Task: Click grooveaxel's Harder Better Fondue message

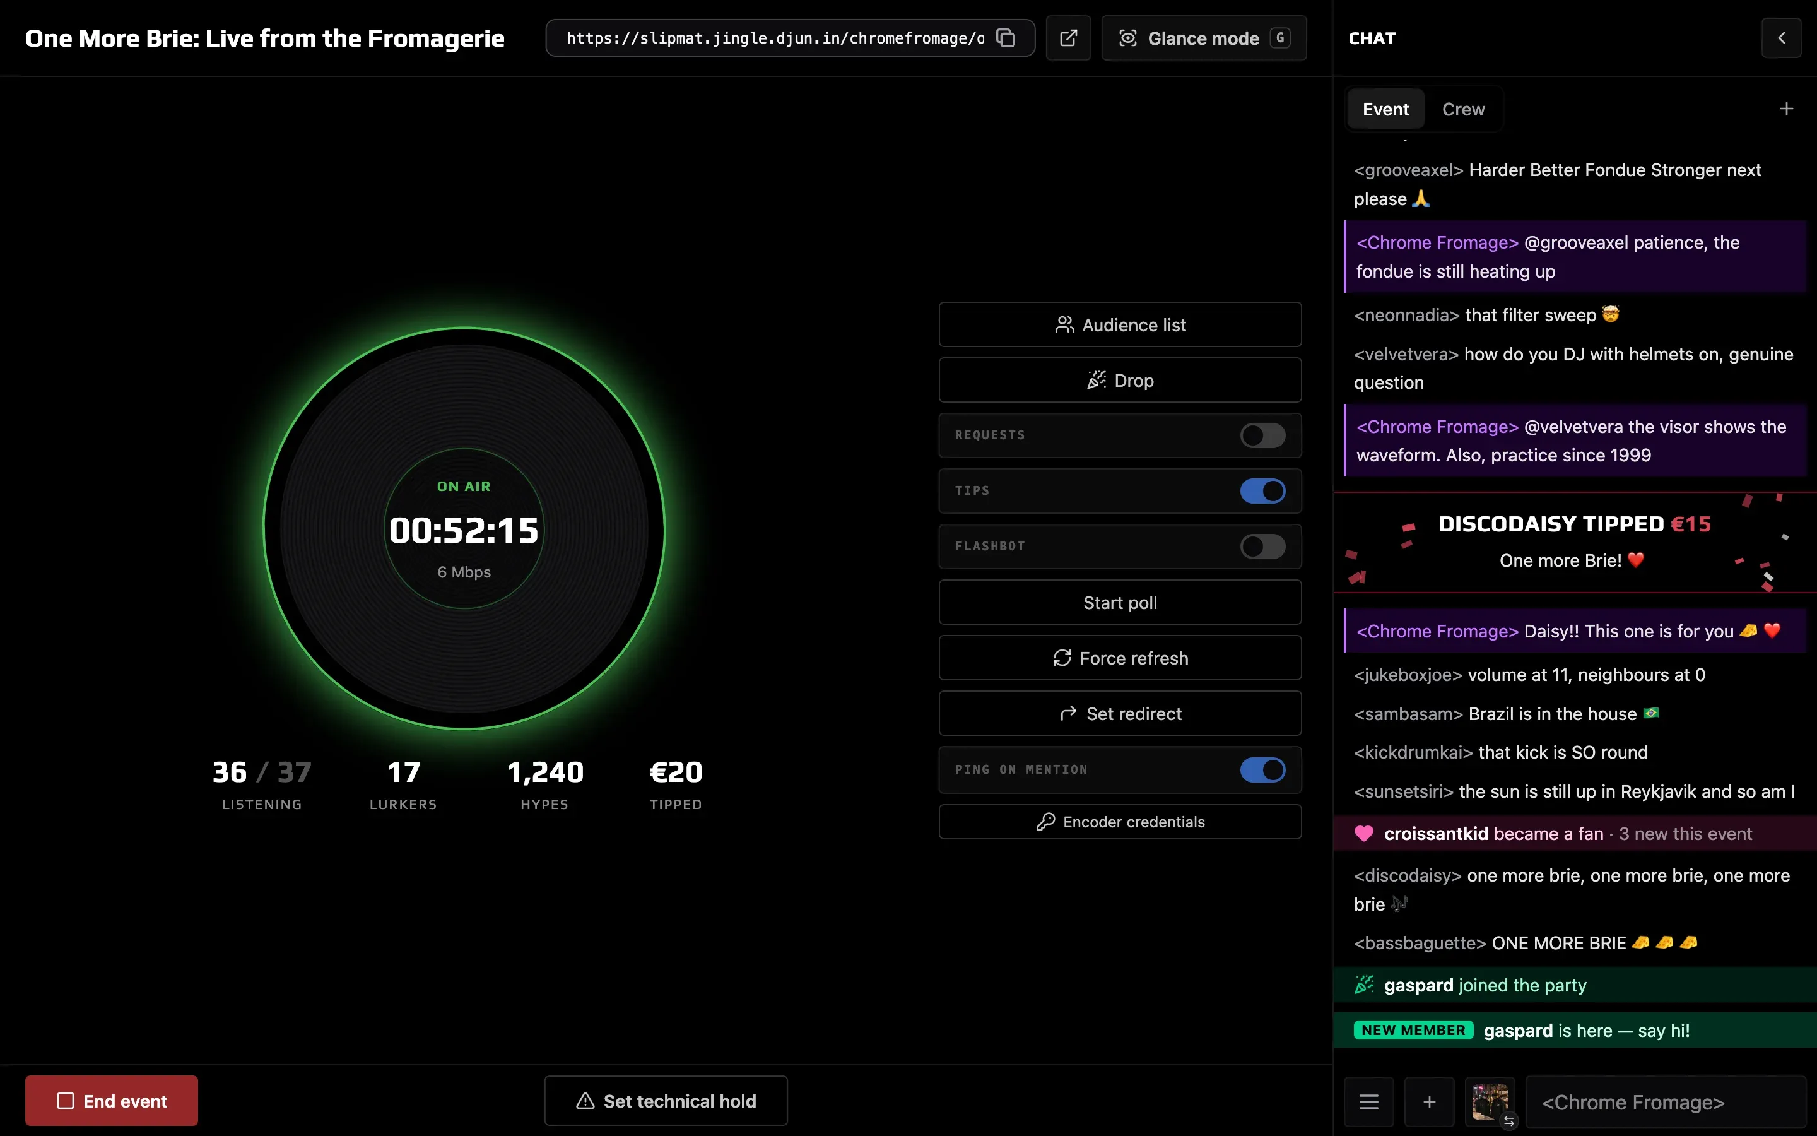Action: (1575, 184)
